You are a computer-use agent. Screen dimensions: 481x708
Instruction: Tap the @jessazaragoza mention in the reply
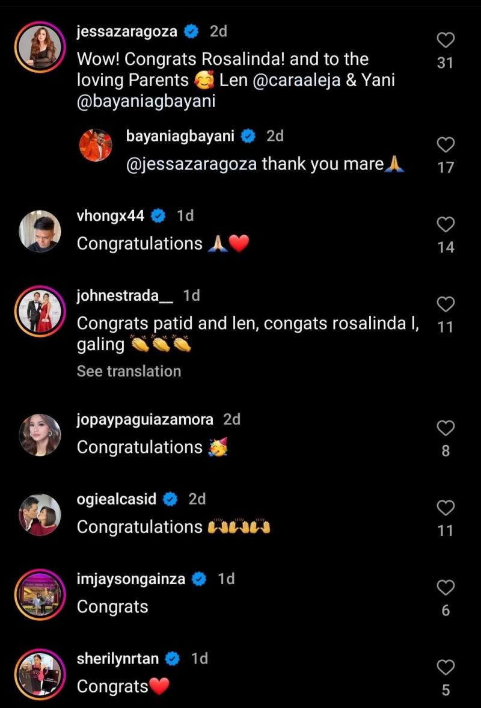tap(192, 164)
